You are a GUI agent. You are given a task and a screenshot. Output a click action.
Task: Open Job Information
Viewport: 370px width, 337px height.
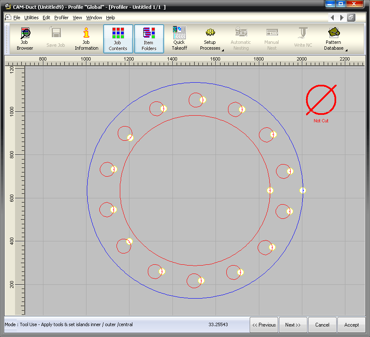pyautogui.click(x=86, y=39)
